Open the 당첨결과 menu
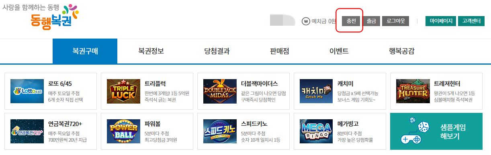 217,51
